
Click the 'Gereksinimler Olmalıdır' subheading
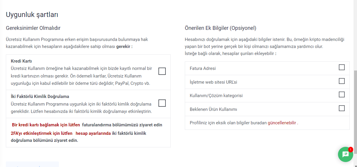[33, 28]
